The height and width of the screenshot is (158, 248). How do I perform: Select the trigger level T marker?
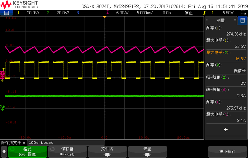tap(4, 69)
